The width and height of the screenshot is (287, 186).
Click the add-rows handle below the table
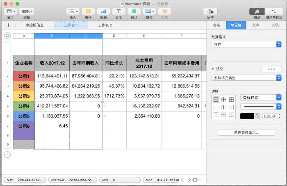click(7, 155)
